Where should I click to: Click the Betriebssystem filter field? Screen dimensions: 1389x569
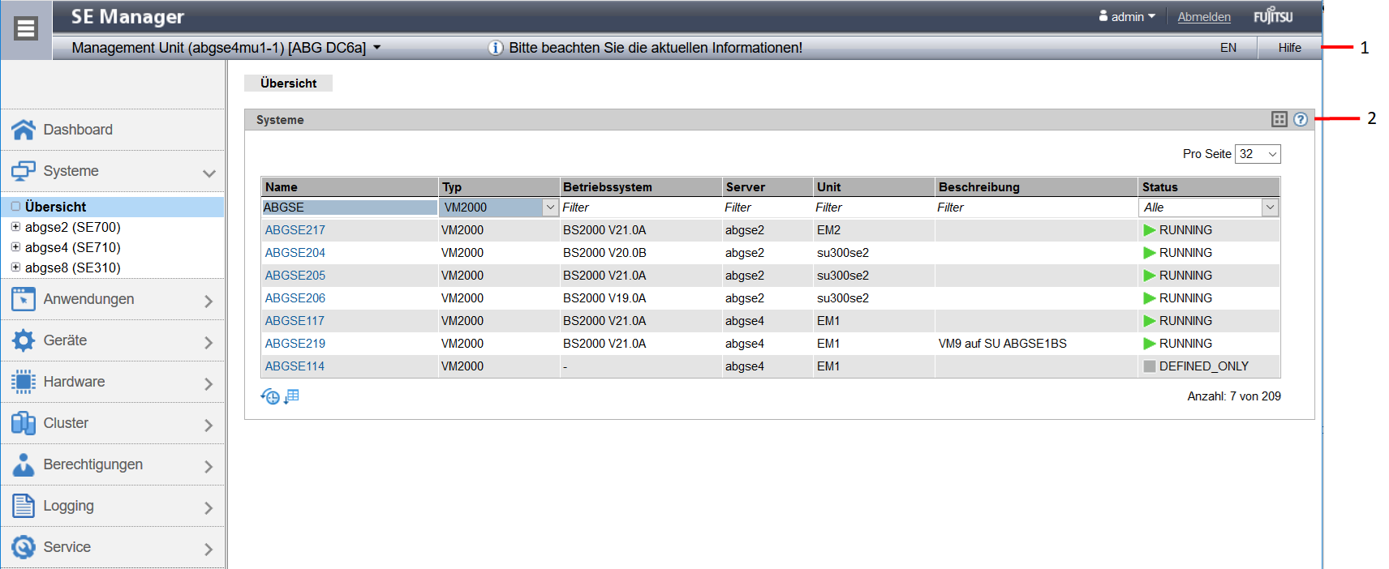641,207
